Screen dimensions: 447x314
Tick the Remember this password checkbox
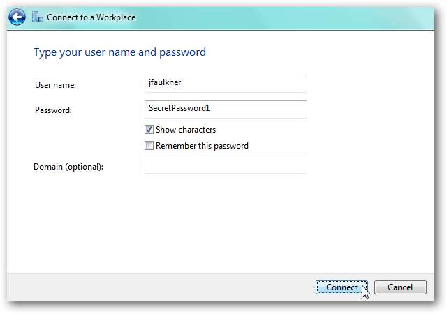point(149,147)
